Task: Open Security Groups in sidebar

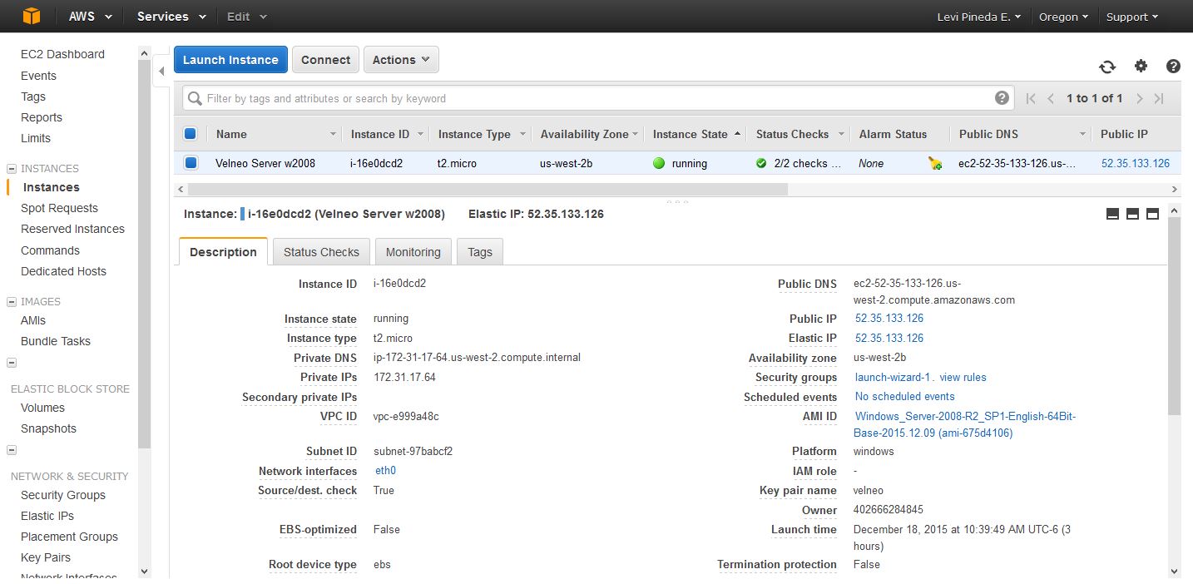Action: [63, 495]
